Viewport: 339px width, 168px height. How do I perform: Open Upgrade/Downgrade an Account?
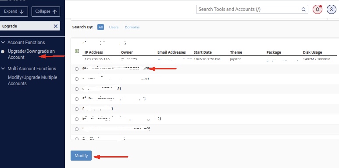click(31, 54)
